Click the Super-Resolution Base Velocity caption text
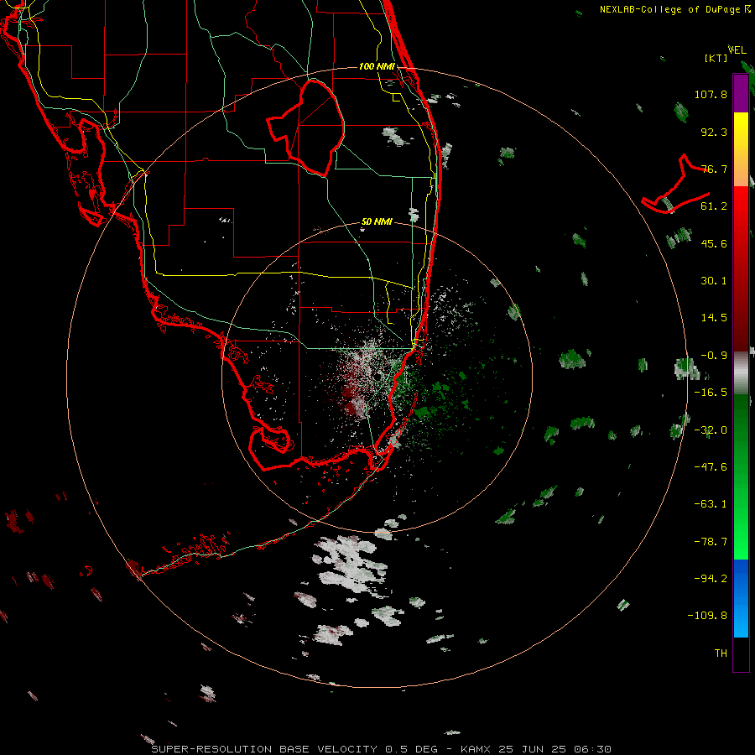This screenshot has width=755, height=755. coord(264,749)
